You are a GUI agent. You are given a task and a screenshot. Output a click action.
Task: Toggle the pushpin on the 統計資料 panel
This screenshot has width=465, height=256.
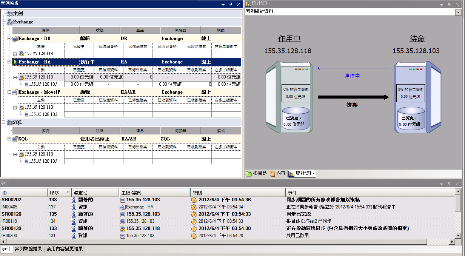click(449, 4)
